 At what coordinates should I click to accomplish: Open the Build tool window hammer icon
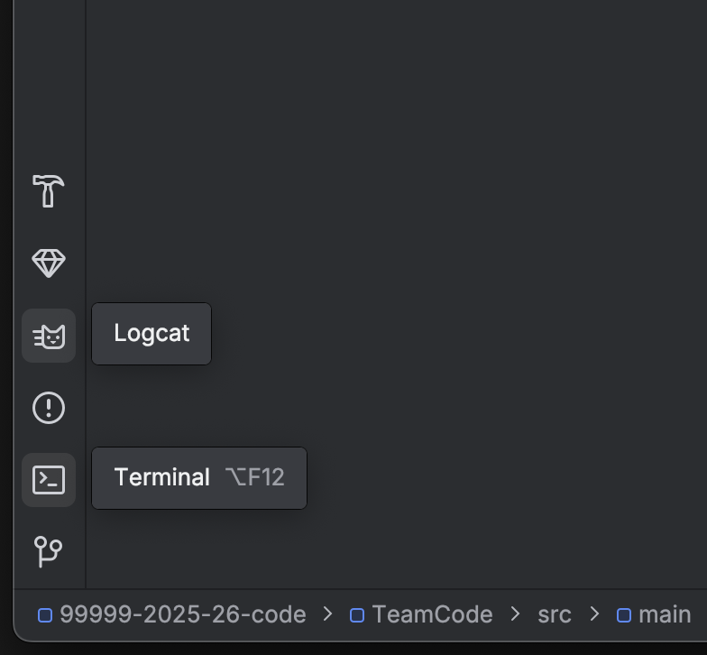click(49, 190)
